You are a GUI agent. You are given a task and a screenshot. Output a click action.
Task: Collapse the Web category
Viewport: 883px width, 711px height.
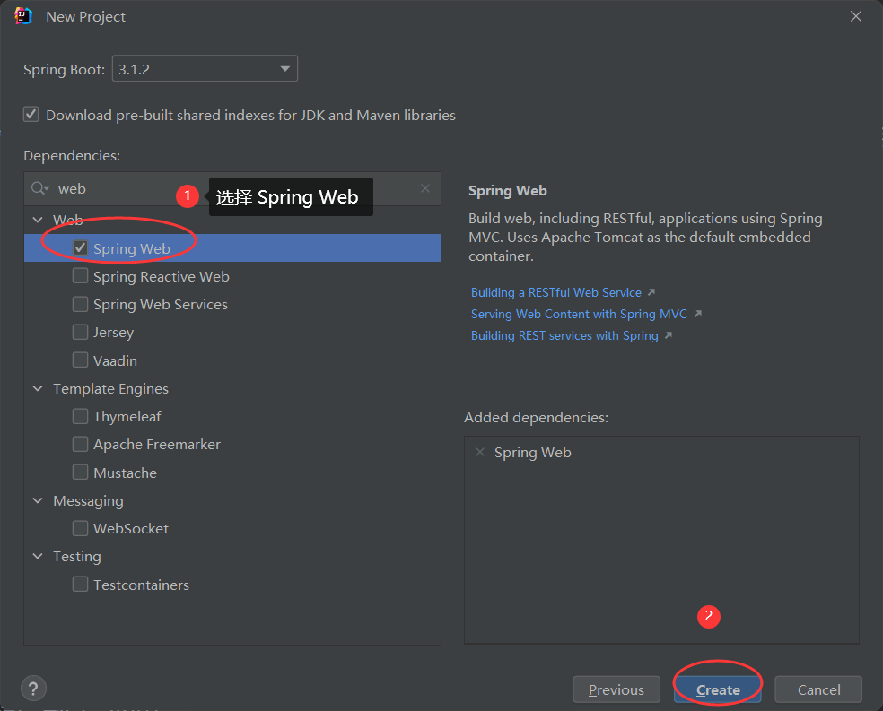tap(38, 220)
